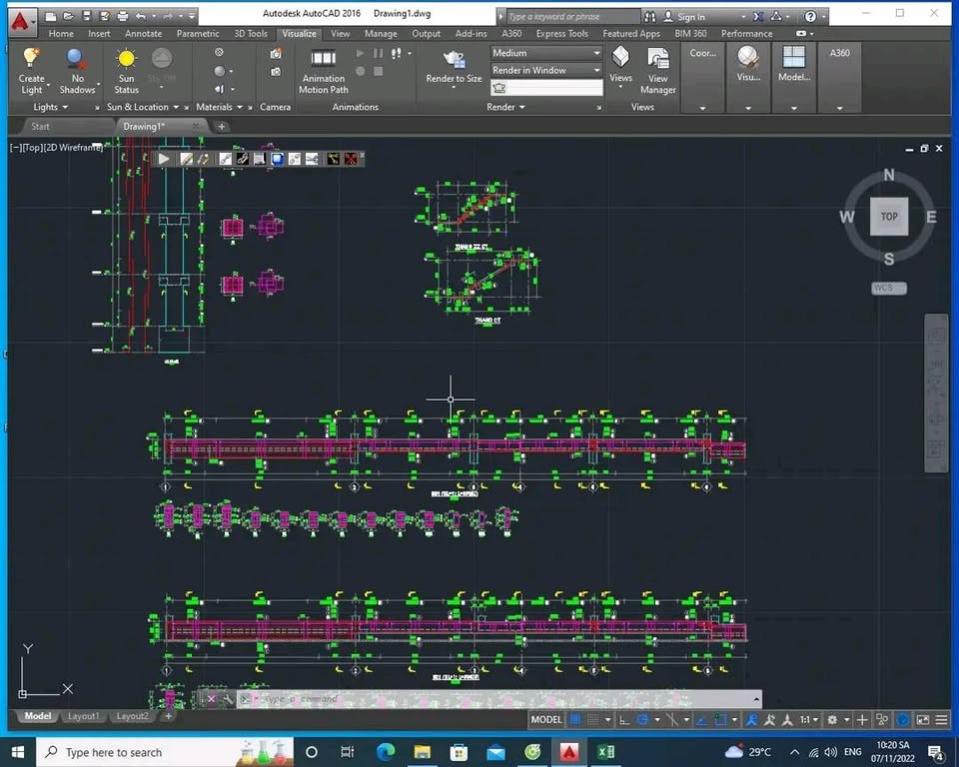Image resolution: width=959 pixels, height=767 pixels.
Task: Expand the Render panel arrow
Action: coord(521,107)
